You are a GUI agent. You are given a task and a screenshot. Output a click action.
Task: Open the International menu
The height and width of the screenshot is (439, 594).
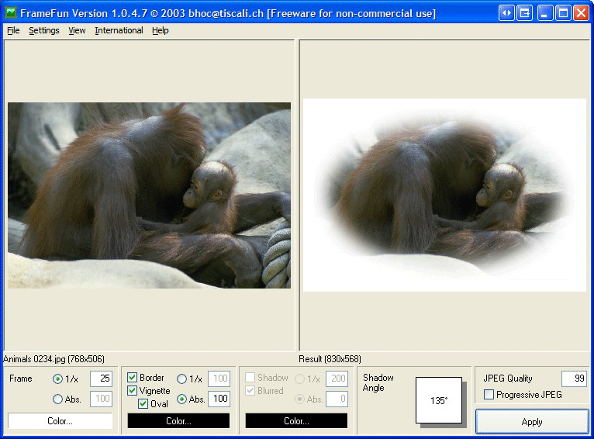[119, 30]
